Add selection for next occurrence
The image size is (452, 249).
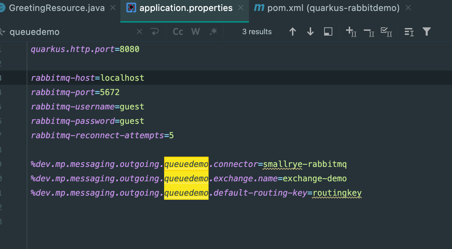[x=351, y=32]
